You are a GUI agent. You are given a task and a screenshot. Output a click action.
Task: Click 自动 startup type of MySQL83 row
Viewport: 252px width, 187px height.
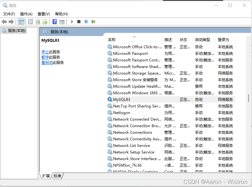tap(199, 100)
